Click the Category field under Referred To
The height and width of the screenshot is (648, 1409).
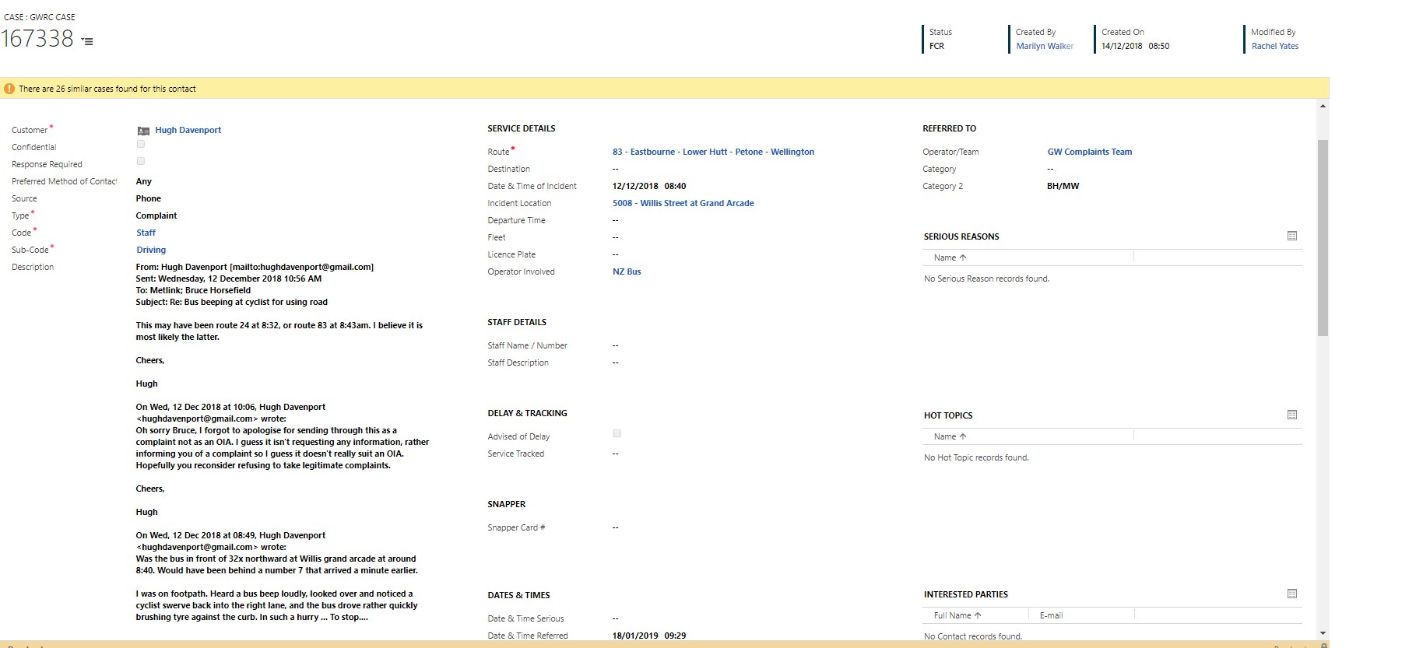[x=1050, y=169]
